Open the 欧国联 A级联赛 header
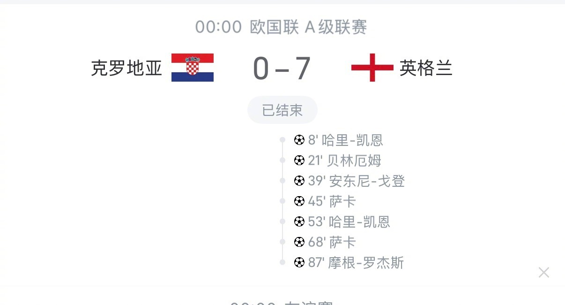565x305 pixels. pos(281,27)
